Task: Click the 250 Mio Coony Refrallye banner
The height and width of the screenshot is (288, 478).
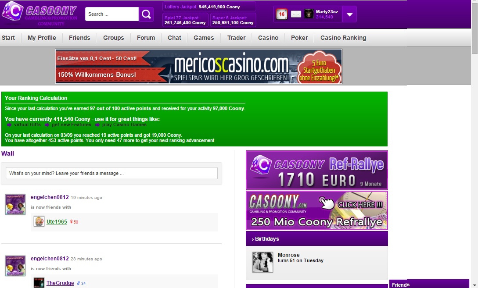Action: click(x=317, y=210)
